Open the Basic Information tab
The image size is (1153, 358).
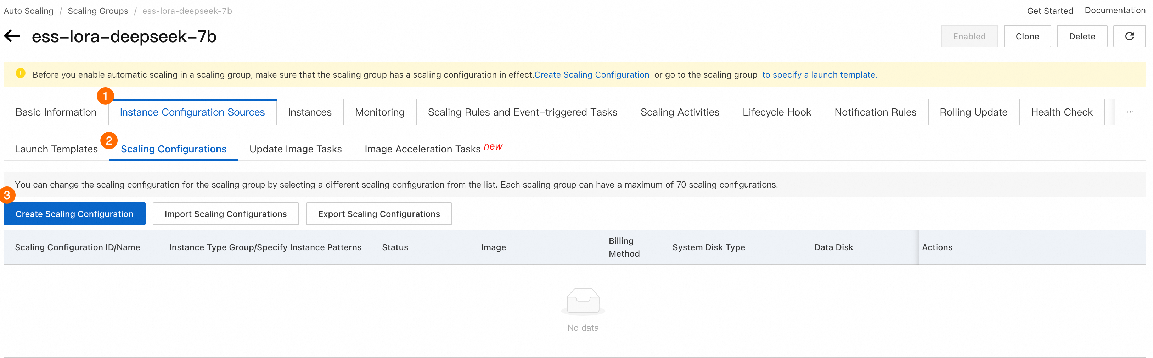pos(56,112)
